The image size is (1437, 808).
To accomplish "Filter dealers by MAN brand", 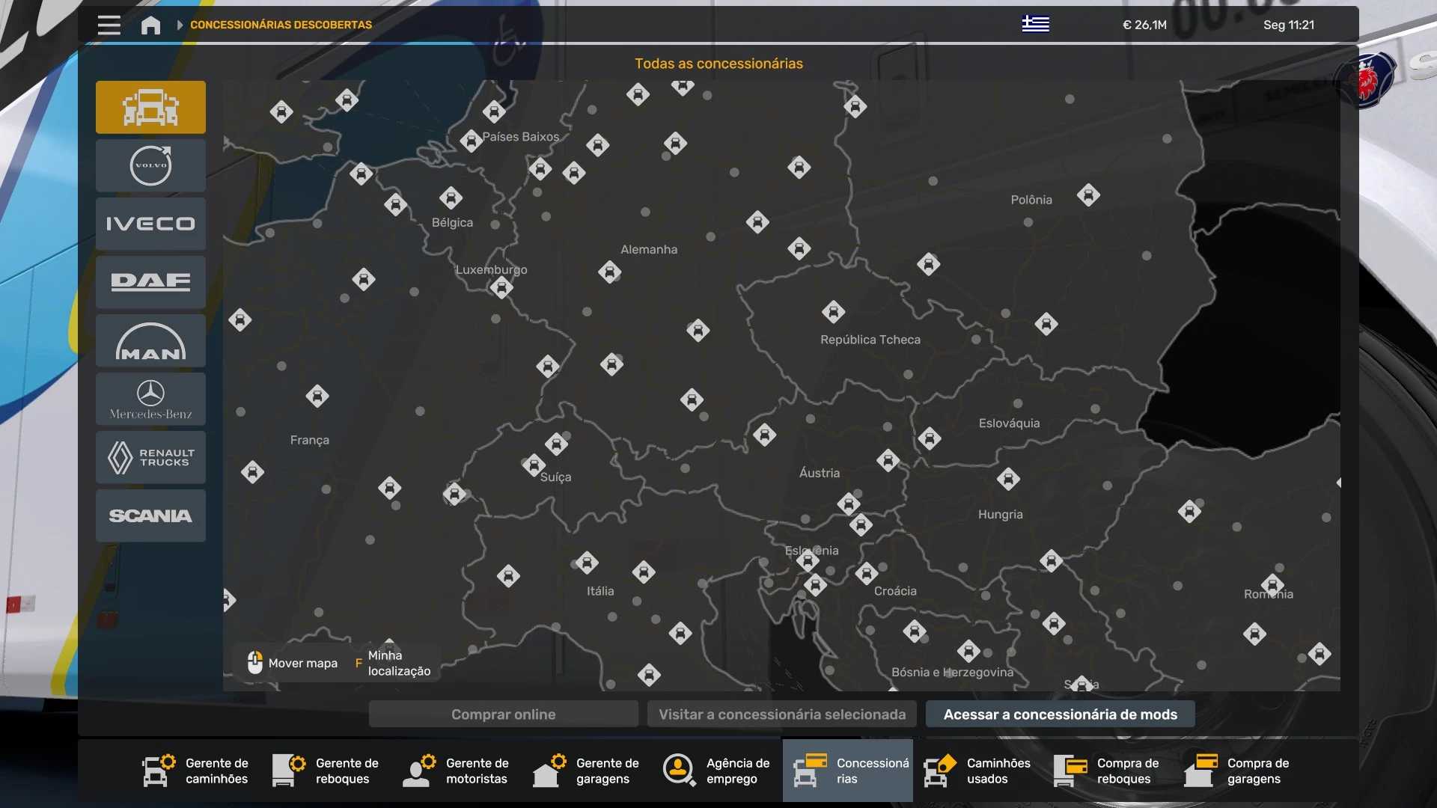I will click(150, 340).
